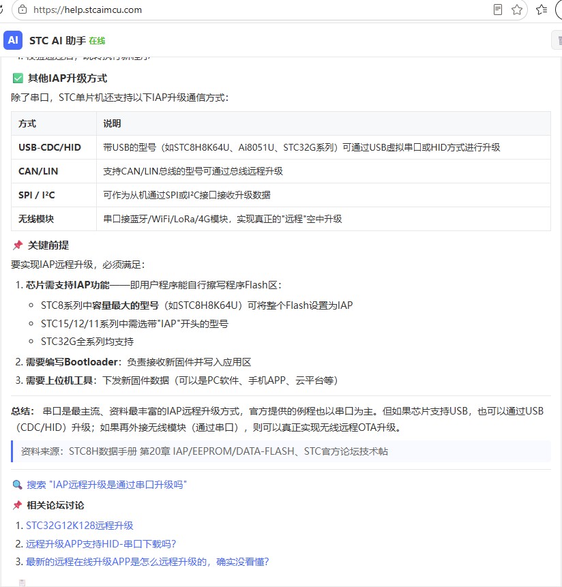Screen dimensions: 562x587
Task: Click the cell 可作为从机通过SPI或I²C接口接收升级数据
Action: [x=323, y=195]
